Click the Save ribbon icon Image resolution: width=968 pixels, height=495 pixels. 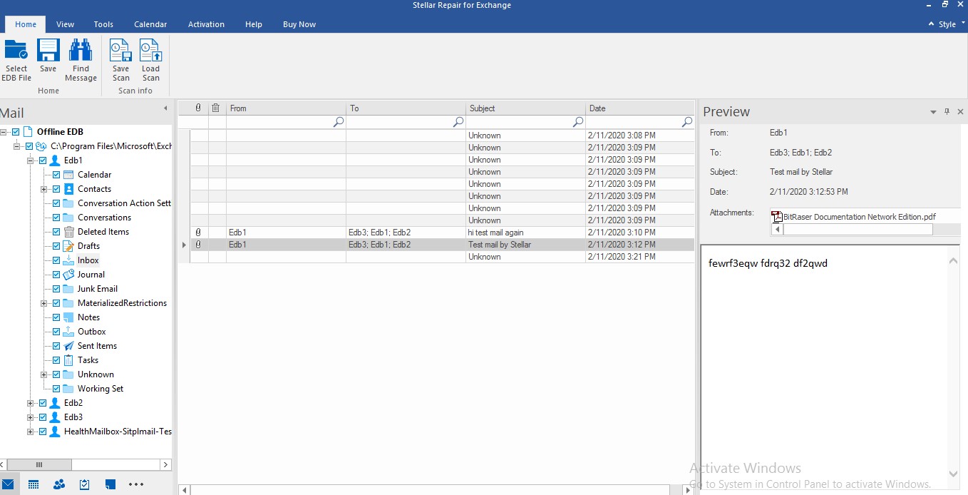click(x=48, y=51)
